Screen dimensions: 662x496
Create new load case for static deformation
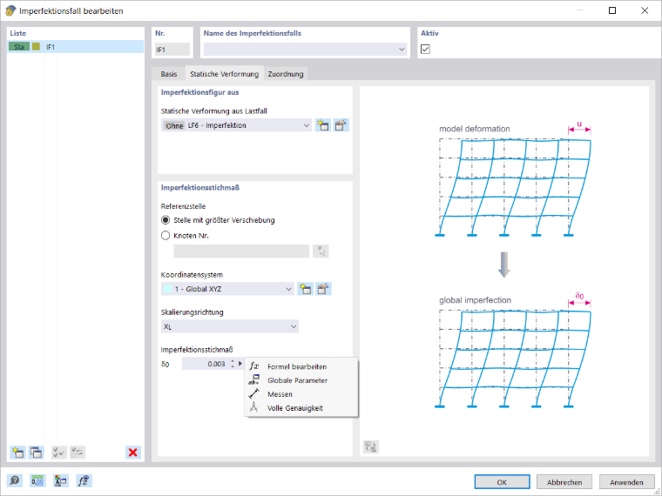point(322,125)
